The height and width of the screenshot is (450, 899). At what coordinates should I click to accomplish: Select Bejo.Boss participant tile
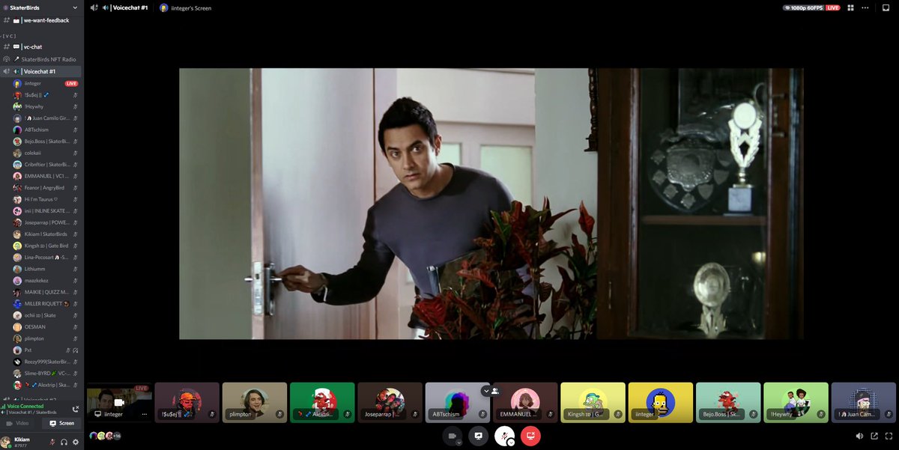pyautogui.click(x=728, y=403)
